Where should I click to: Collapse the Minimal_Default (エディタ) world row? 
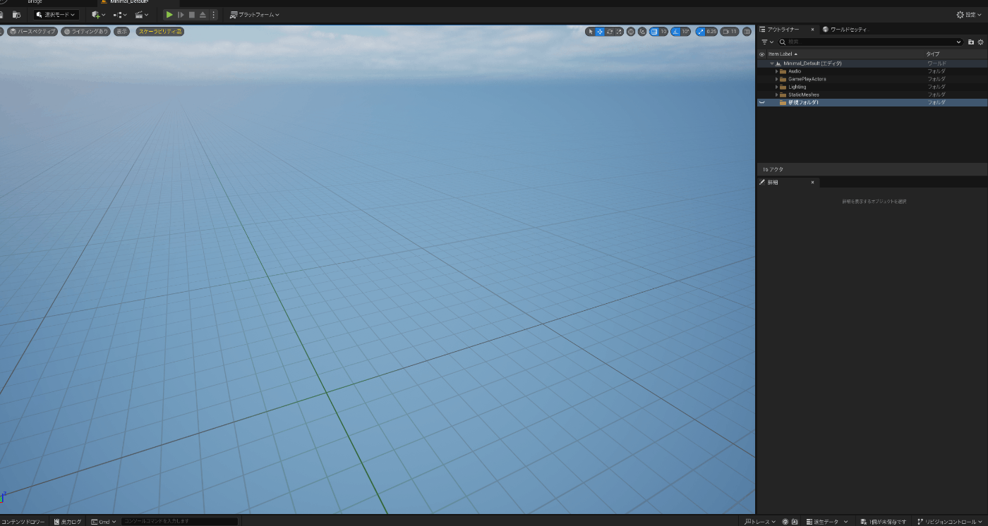click(772, 63)
